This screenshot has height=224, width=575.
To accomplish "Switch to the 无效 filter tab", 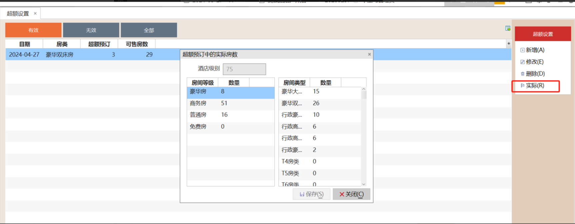I will pos(91,30).
